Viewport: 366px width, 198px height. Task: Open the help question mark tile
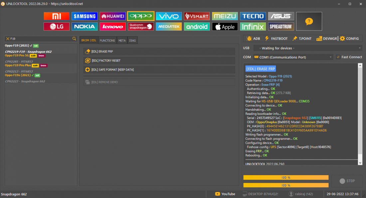(309, 21)
